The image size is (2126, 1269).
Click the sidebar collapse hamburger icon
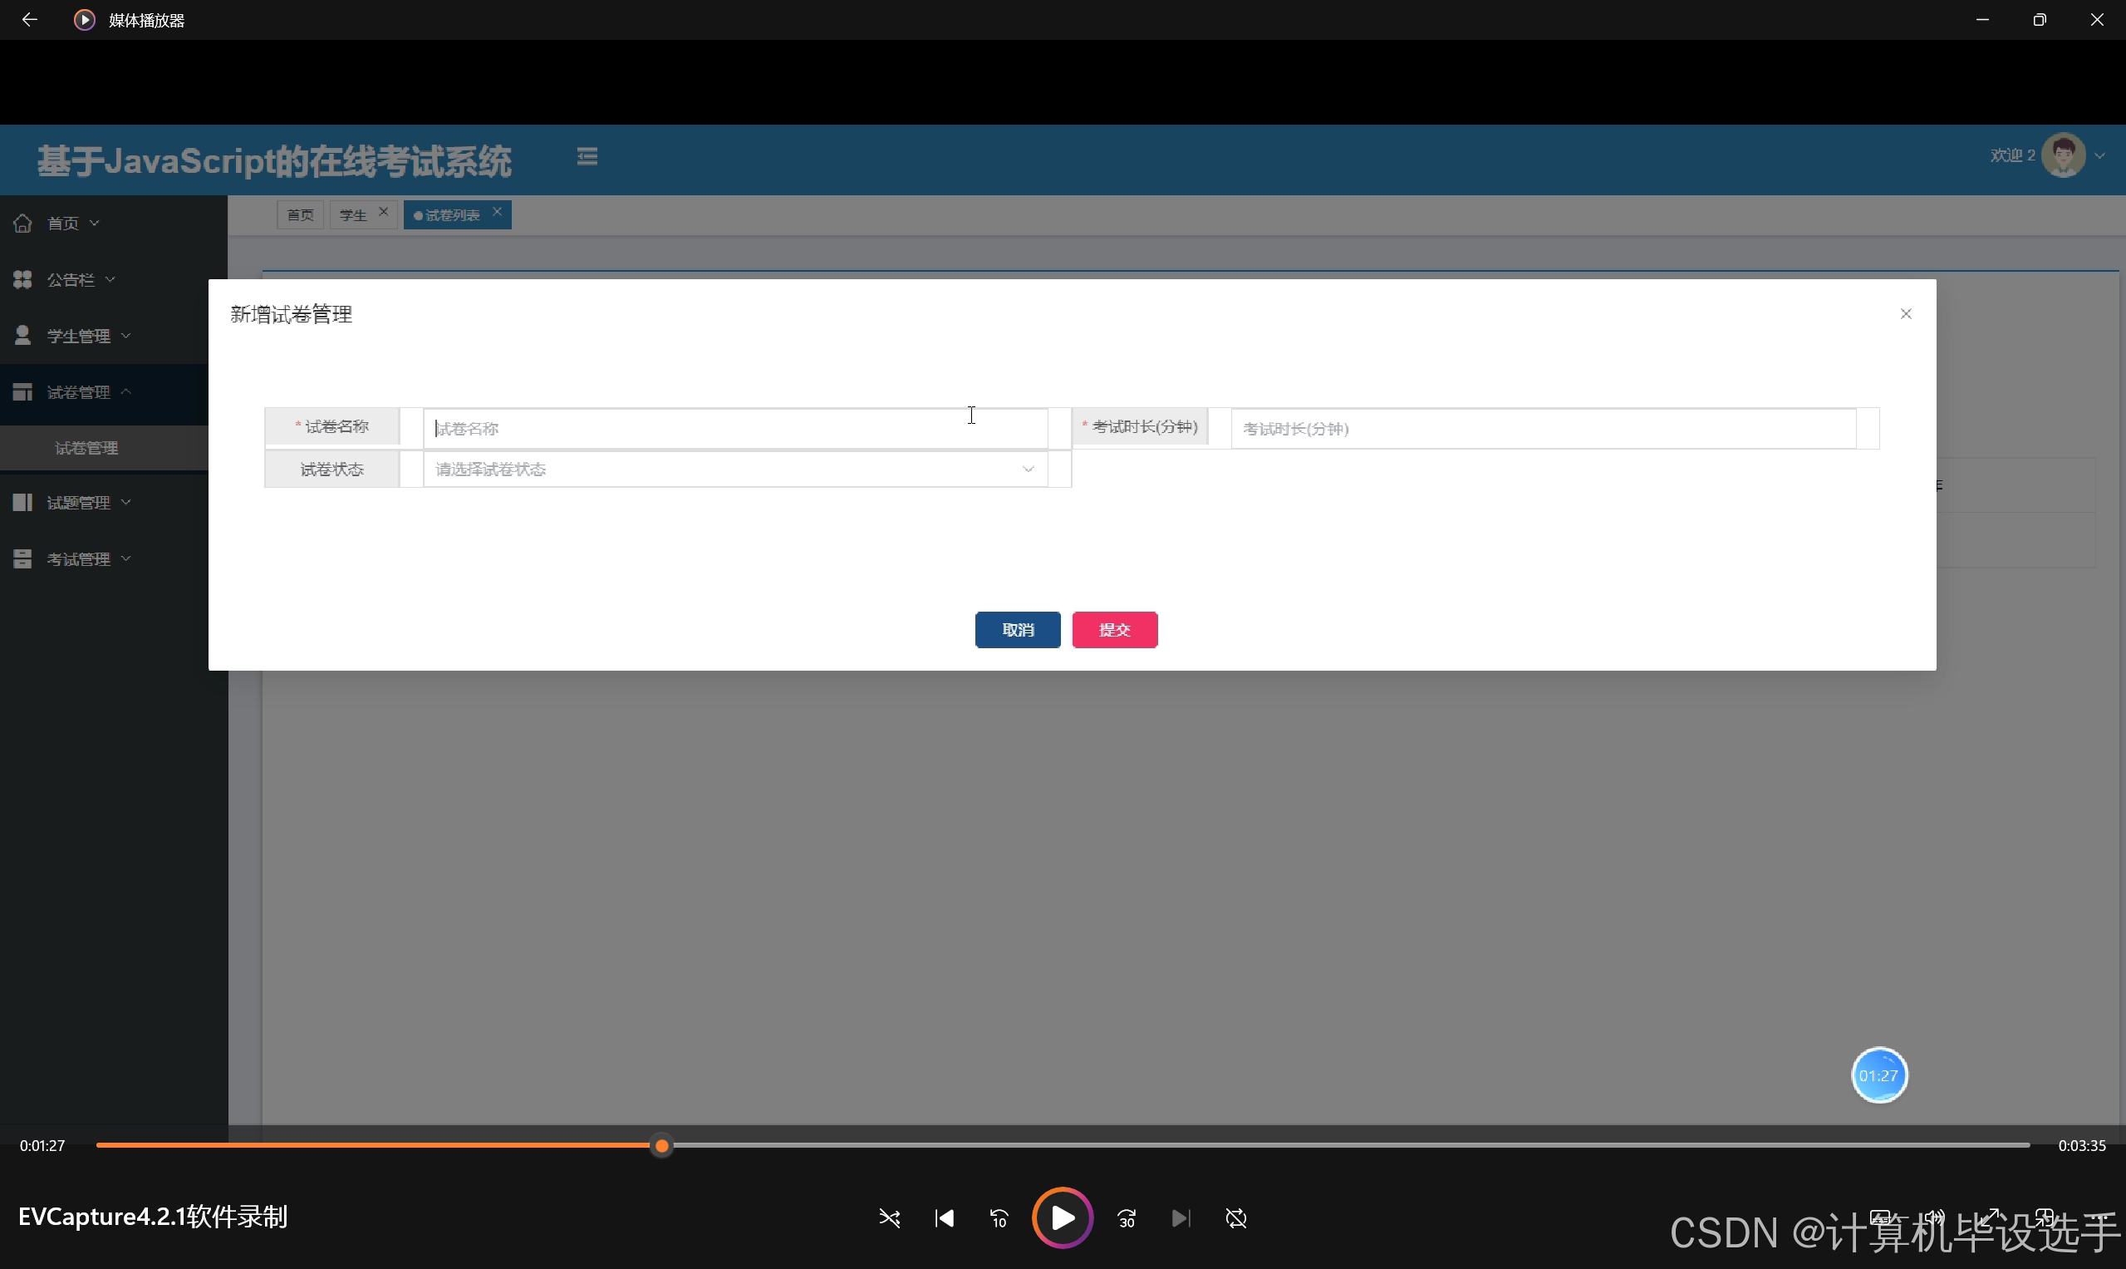(x=587, y=156)
